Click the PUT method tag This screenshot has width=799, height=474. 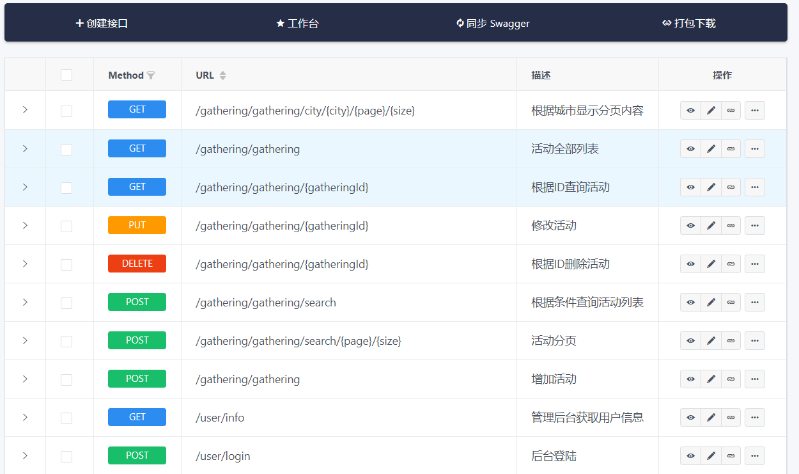click(x=137, y=225)
